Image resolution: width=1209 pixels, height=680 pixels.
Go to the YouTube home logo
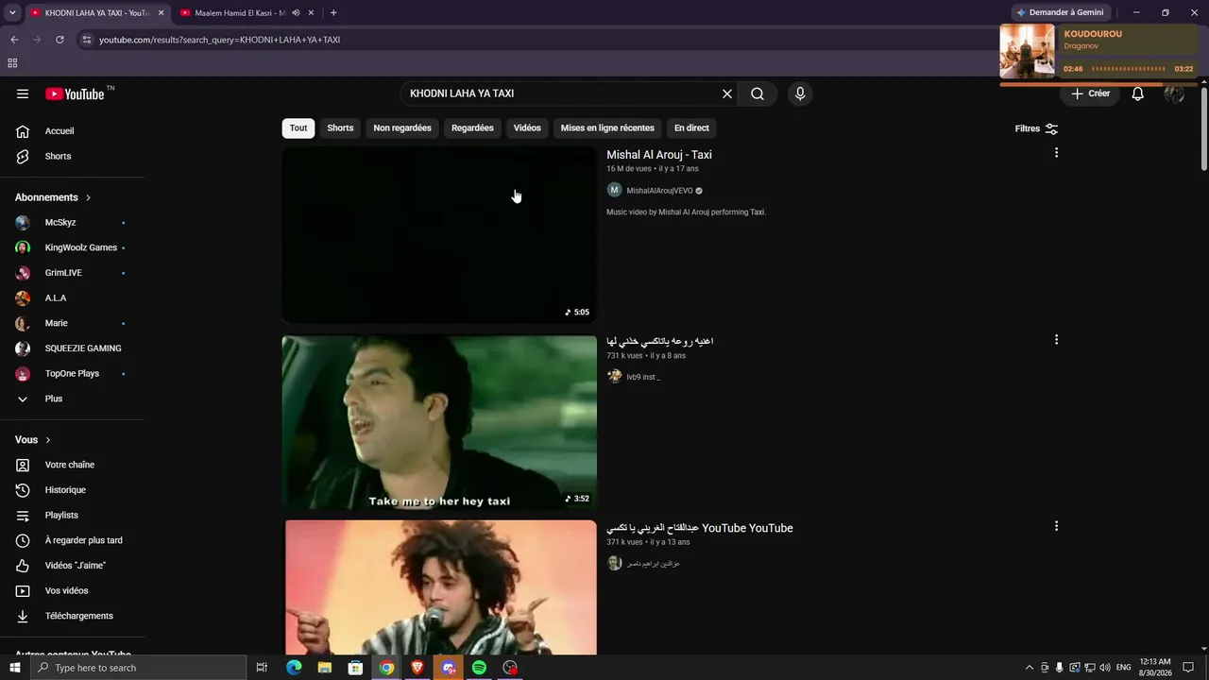(x=75, y=93)
